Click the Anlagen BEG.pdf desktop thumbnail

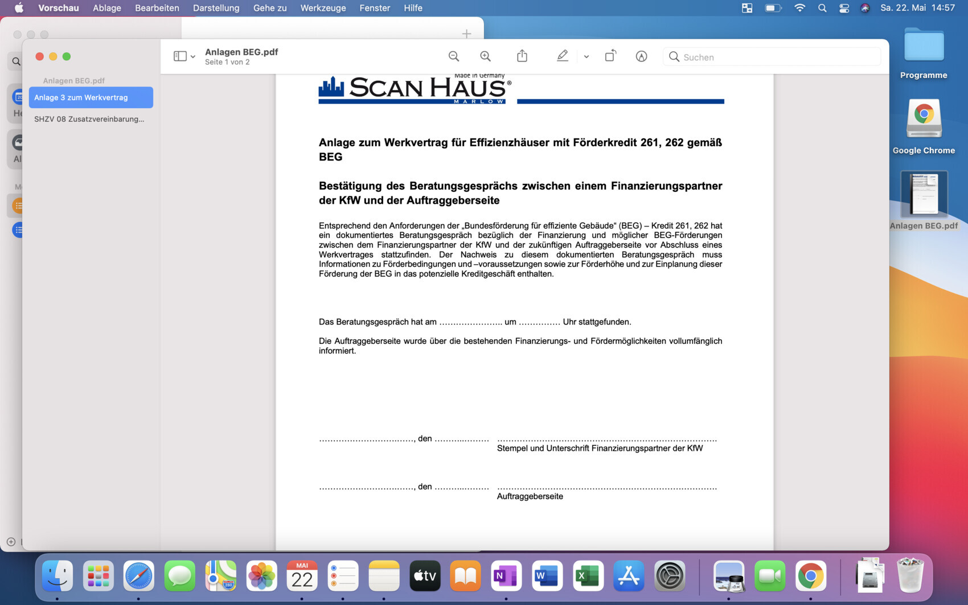923,195
